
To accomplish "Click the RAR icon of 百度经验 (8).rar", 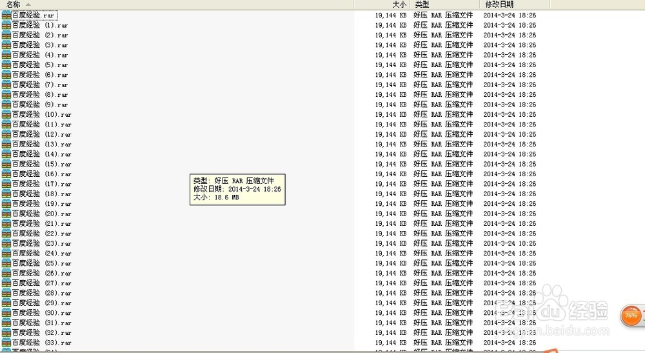I will (x=6, y=94).
